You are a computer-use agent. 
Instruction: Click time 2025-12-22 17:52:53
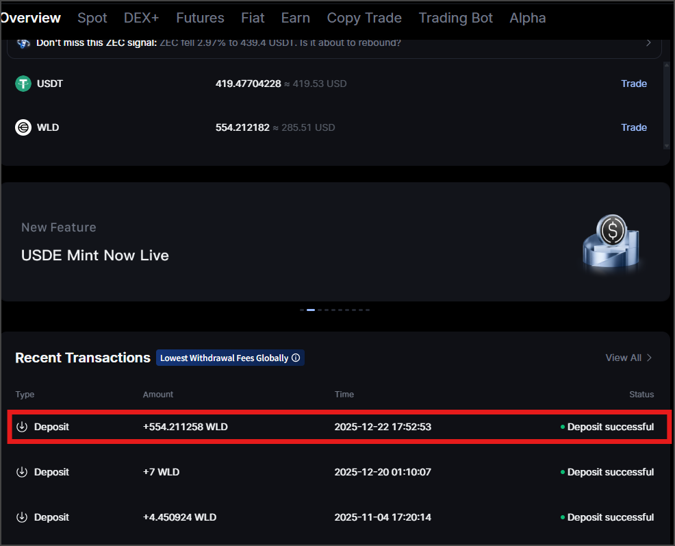click(383, 427)
